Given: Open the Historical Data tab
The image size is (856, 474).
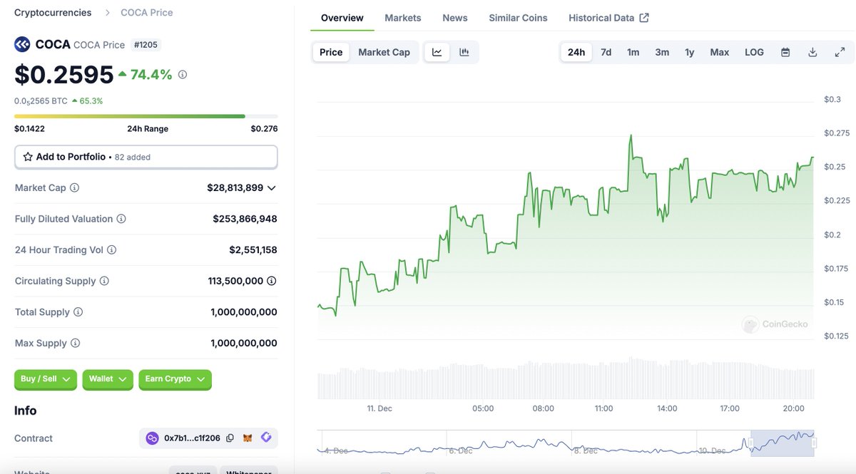Looking at the screenshot, I should coord(602,17).
